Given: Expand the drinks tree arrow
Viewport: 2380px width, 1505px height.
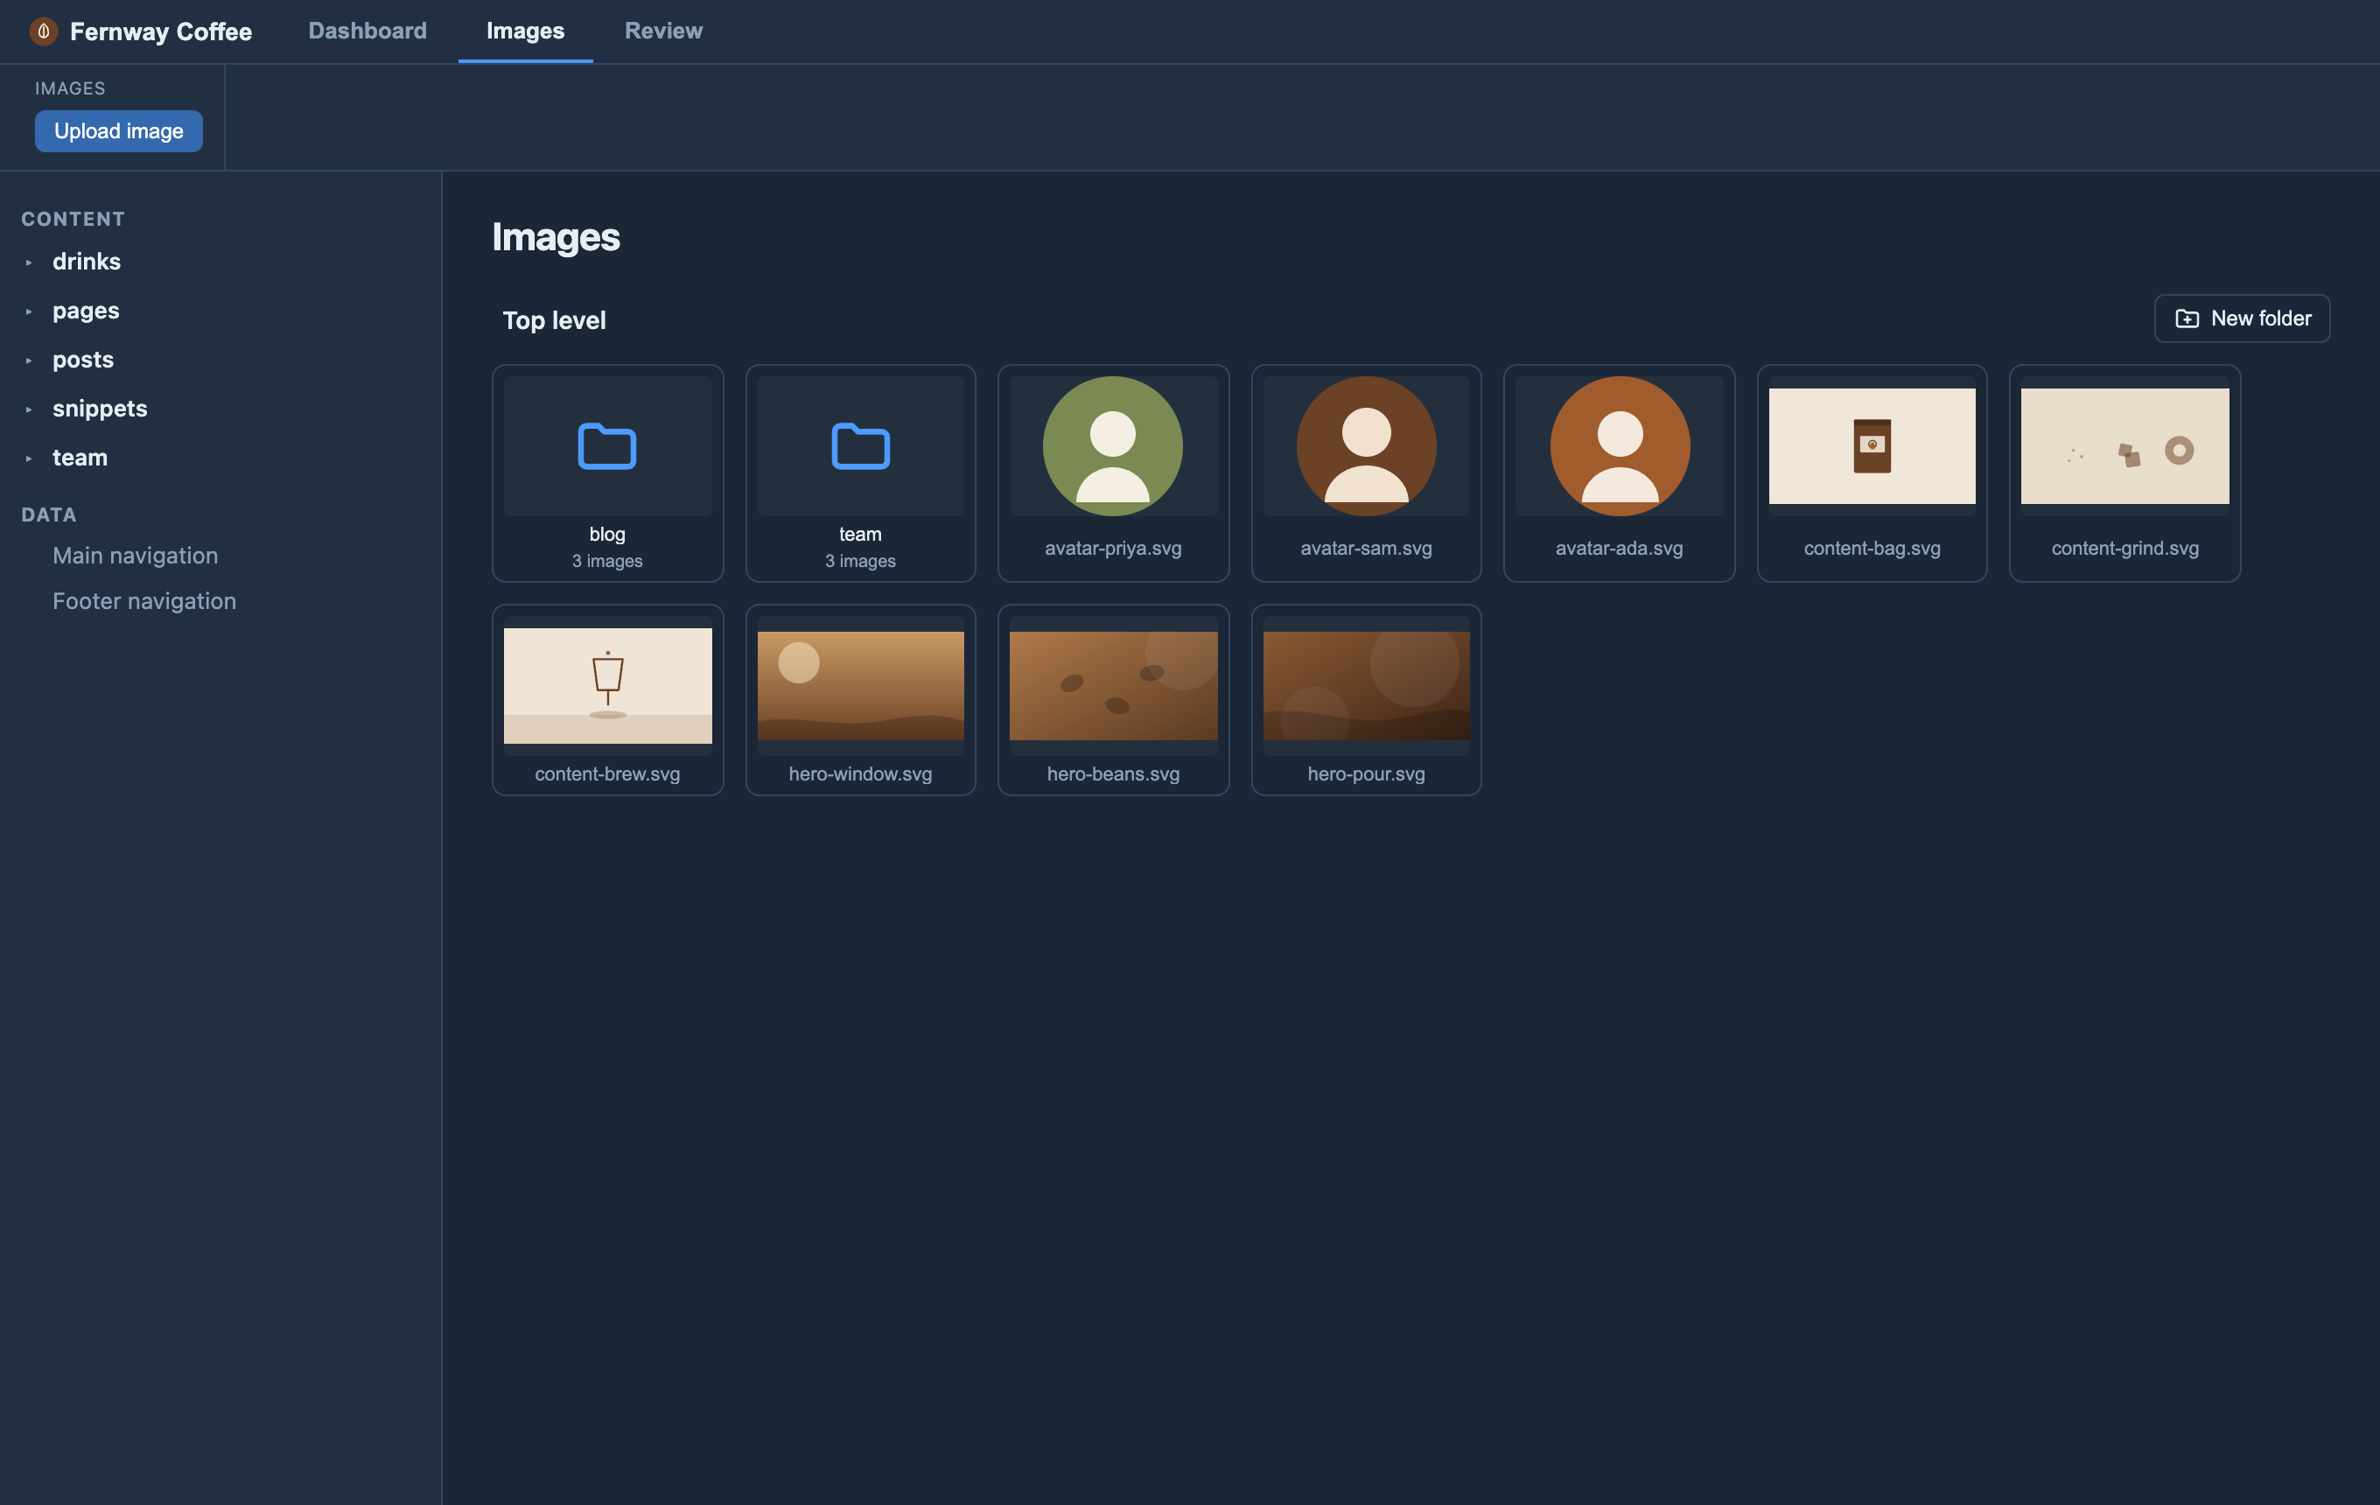Looking at the screenshot, I should pyautogui.click(x=29, y=262).
